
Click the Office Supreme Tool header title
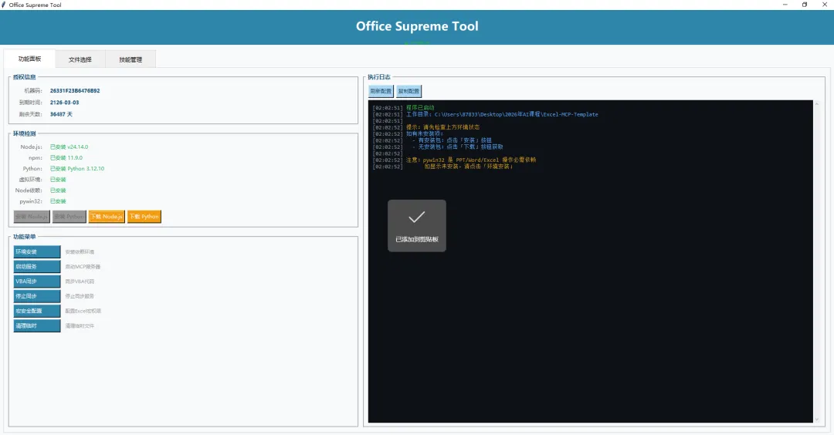[417, 26]
